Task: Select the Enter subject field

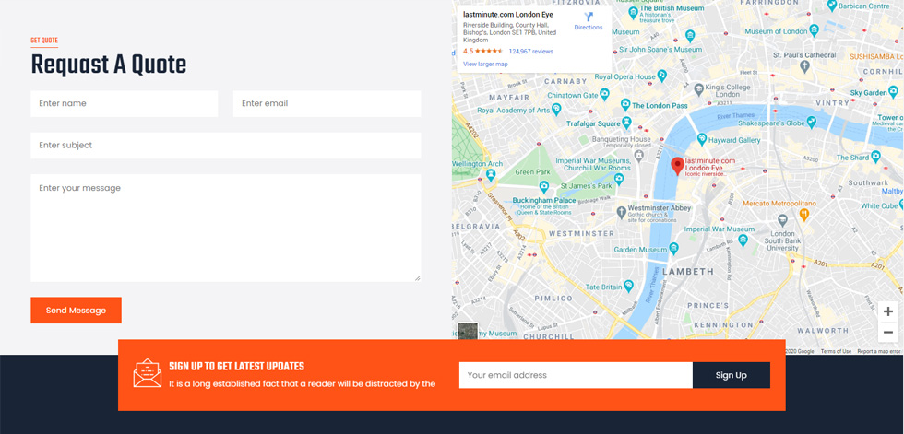Action: [225, 146]
